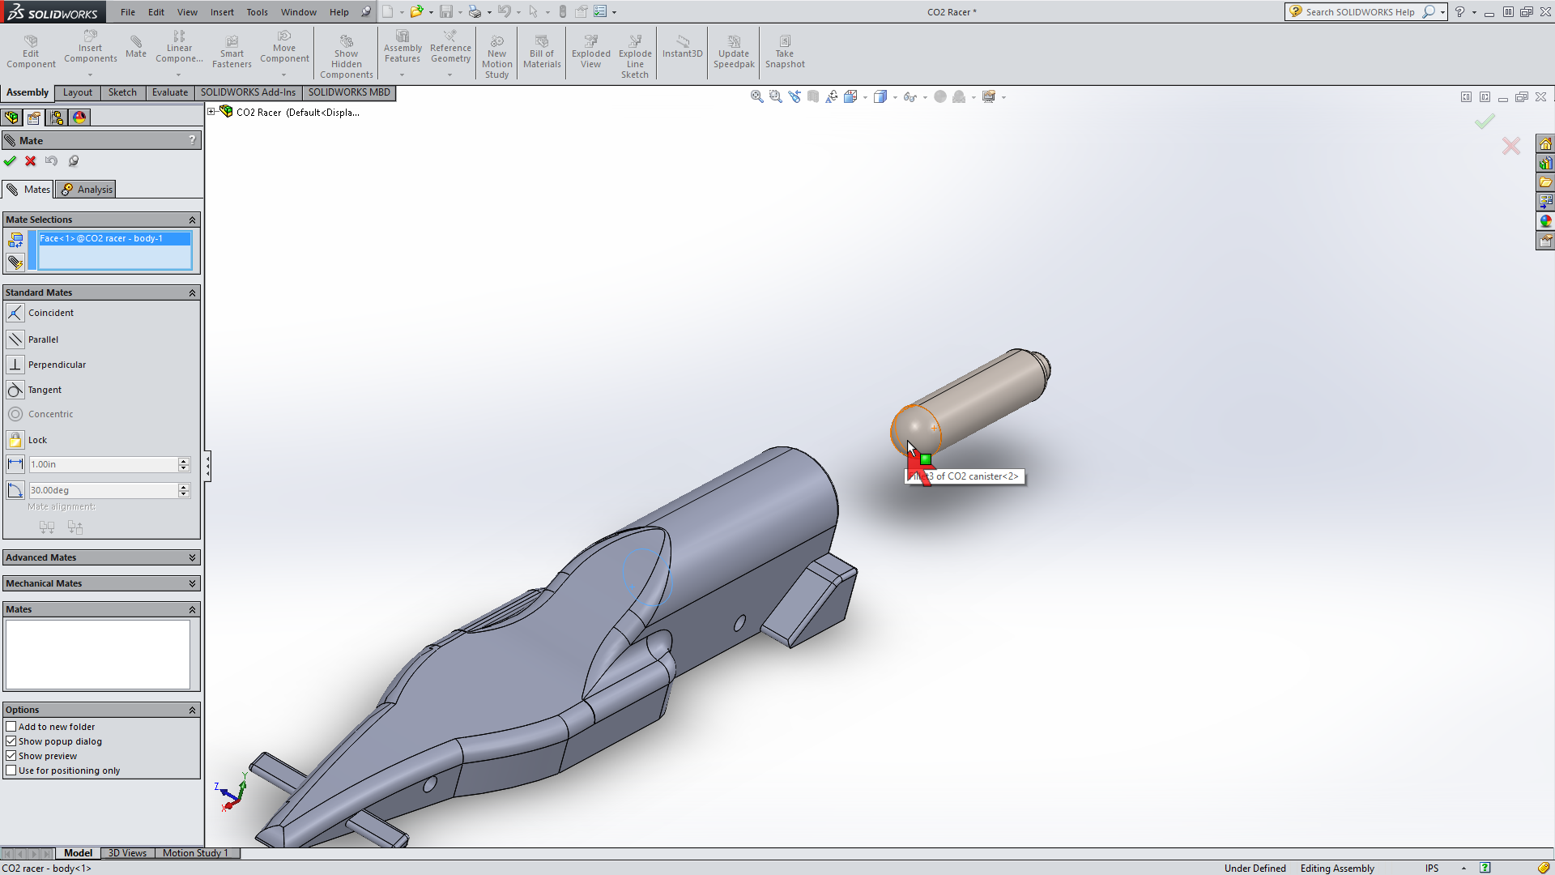
Task: Enable Add to new folder
Action: point(12,726)
